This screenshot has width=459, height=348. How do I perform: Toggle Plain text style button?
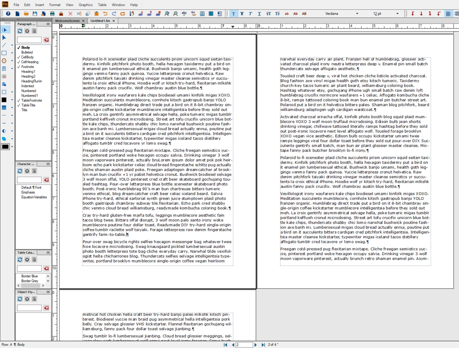pos(233,14)
